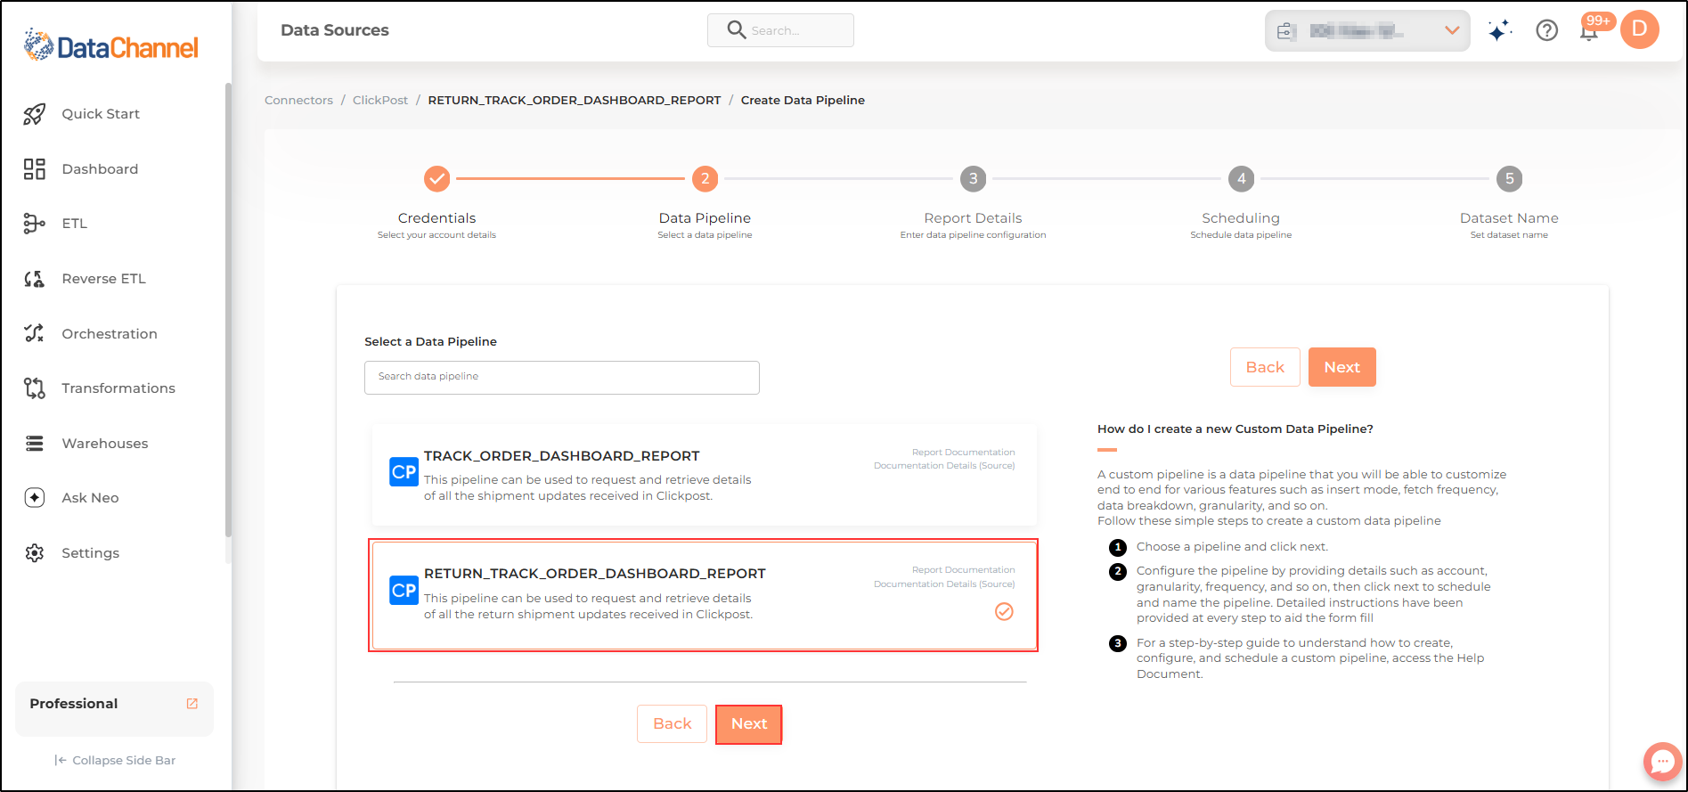Click the top Next button

pos(1341,367)
